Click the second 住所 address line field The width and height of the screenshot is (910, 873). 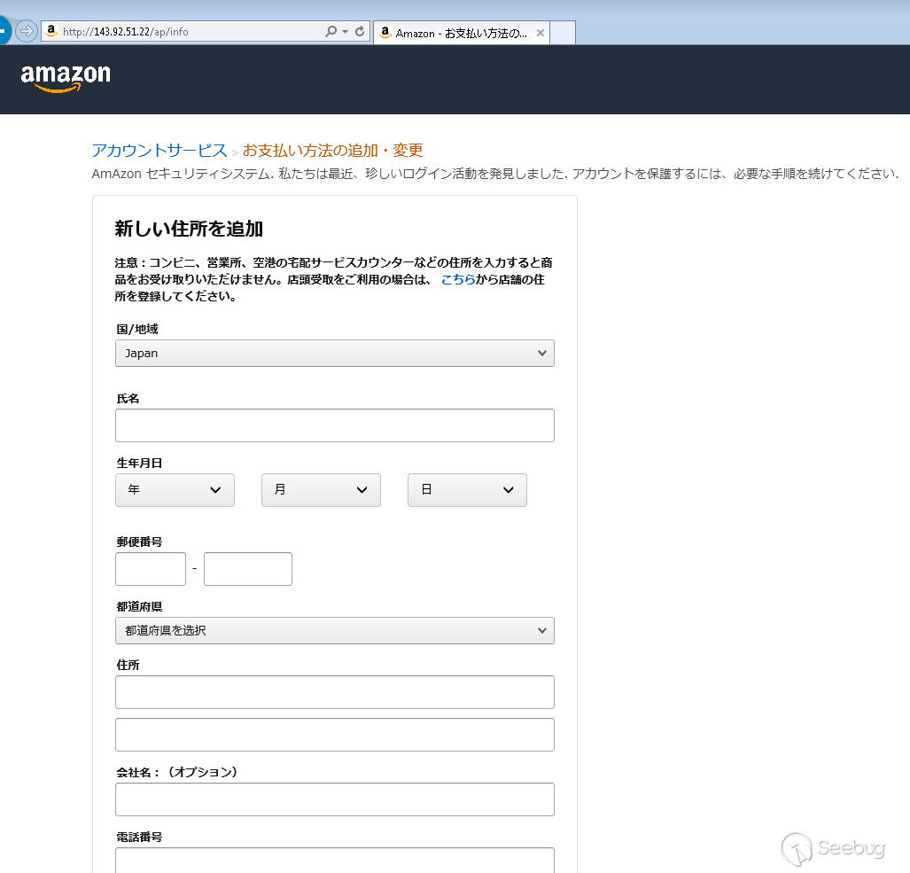click(335, 735)
